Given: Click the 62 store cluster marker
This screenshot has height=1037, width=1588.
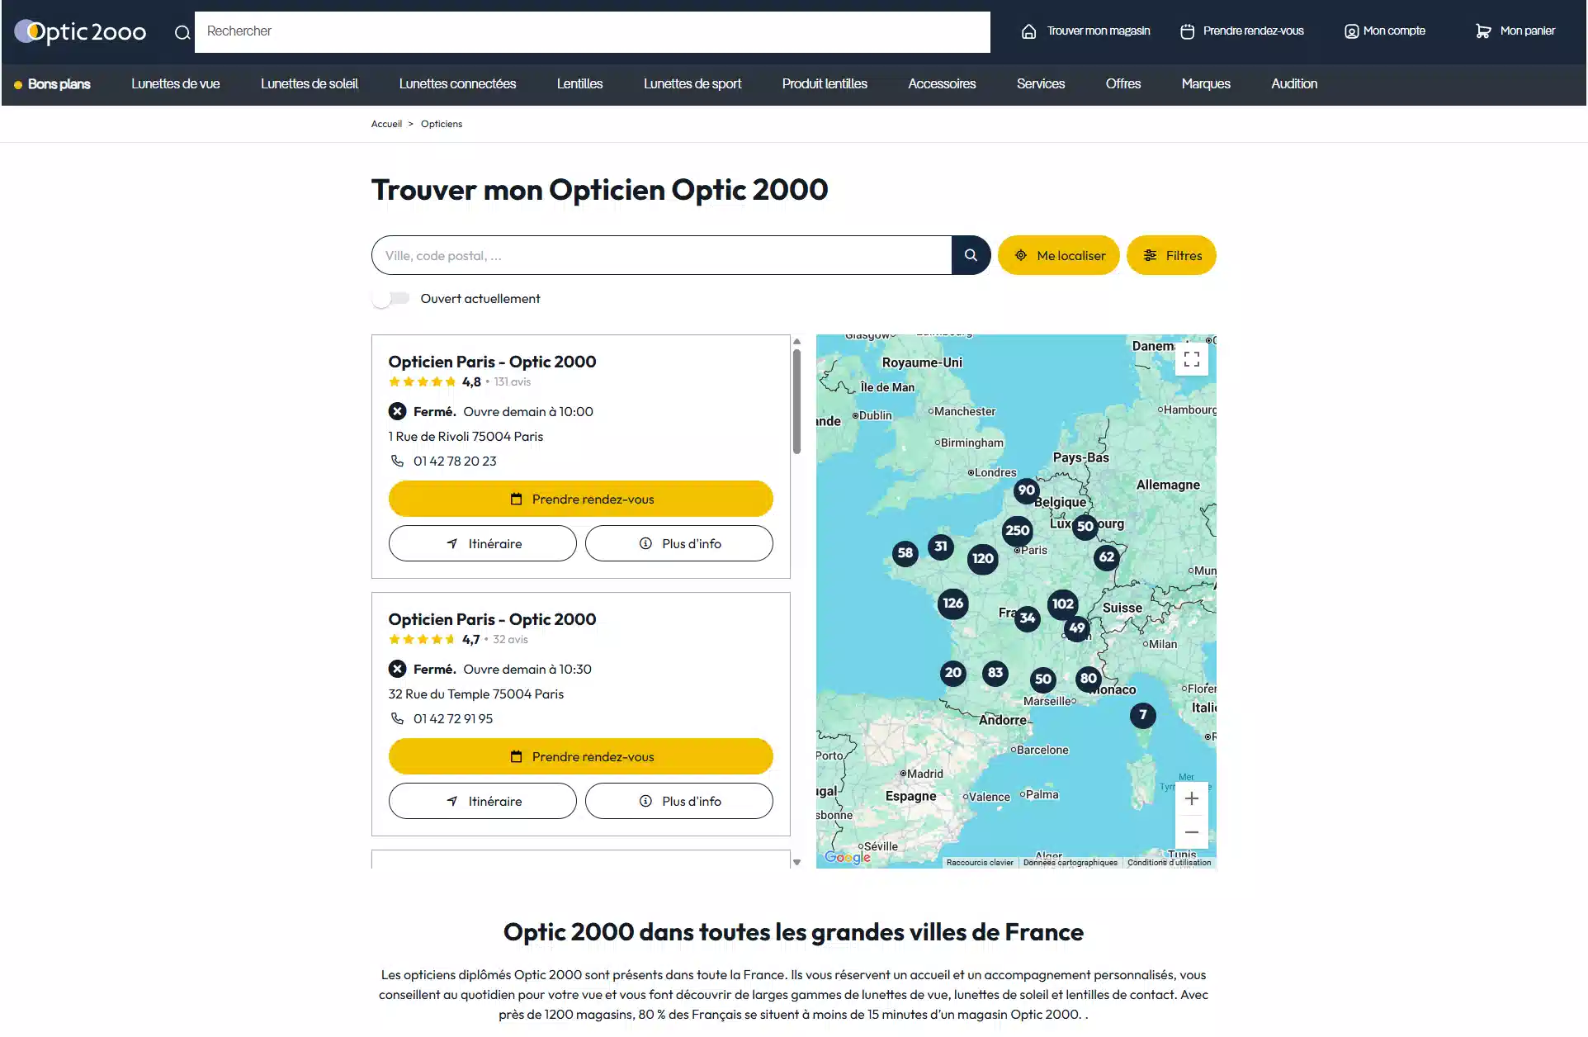Looking at the screenshot, I should click(1107, 557).
